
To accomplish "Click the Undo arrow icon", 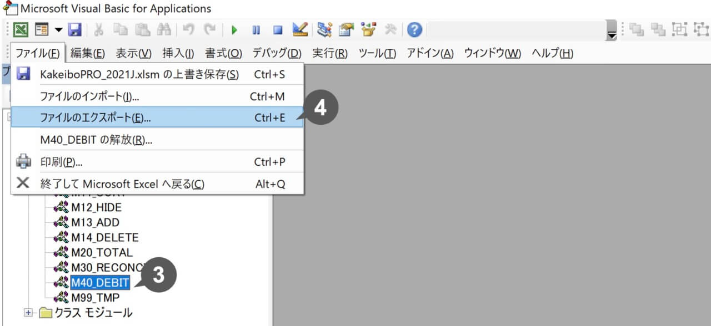I will 188,29.
